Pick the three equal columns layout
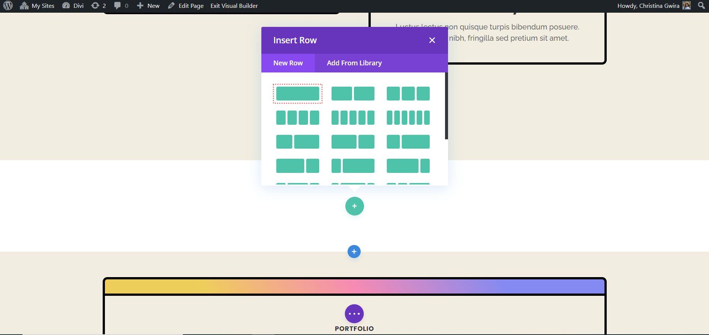Image resolution: width=709 pixels, height=335 pixels. [408, 93]
